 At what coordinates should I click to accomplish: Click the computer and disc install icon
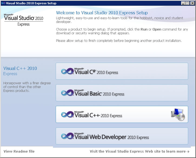[x=178, y=115]
